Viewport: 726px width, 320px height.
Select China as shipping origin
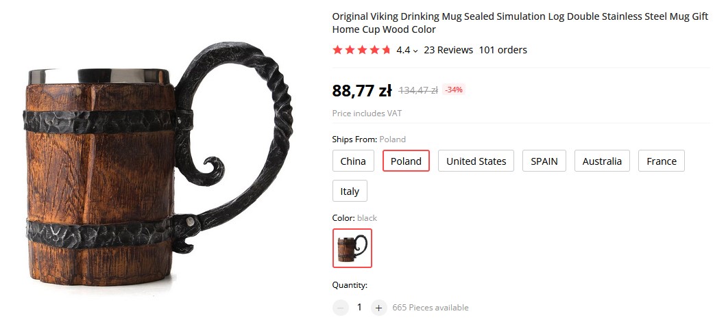coord(353,161)
